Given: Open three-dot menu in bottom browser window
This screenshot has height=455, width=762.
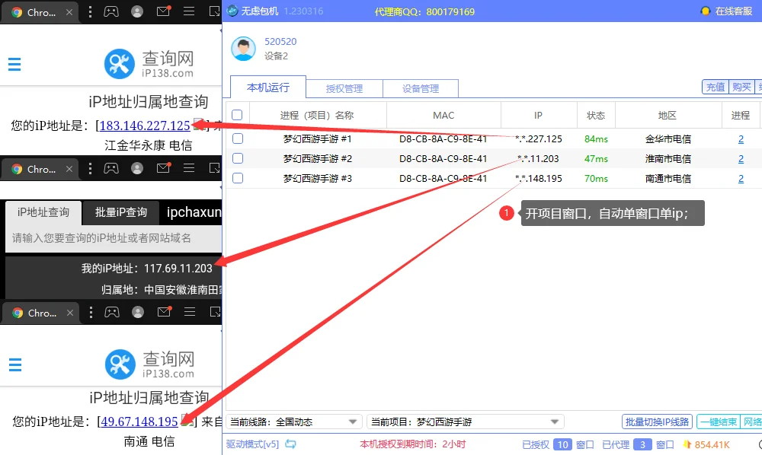Looking at the screenshot, I should (x=91, y=313).
